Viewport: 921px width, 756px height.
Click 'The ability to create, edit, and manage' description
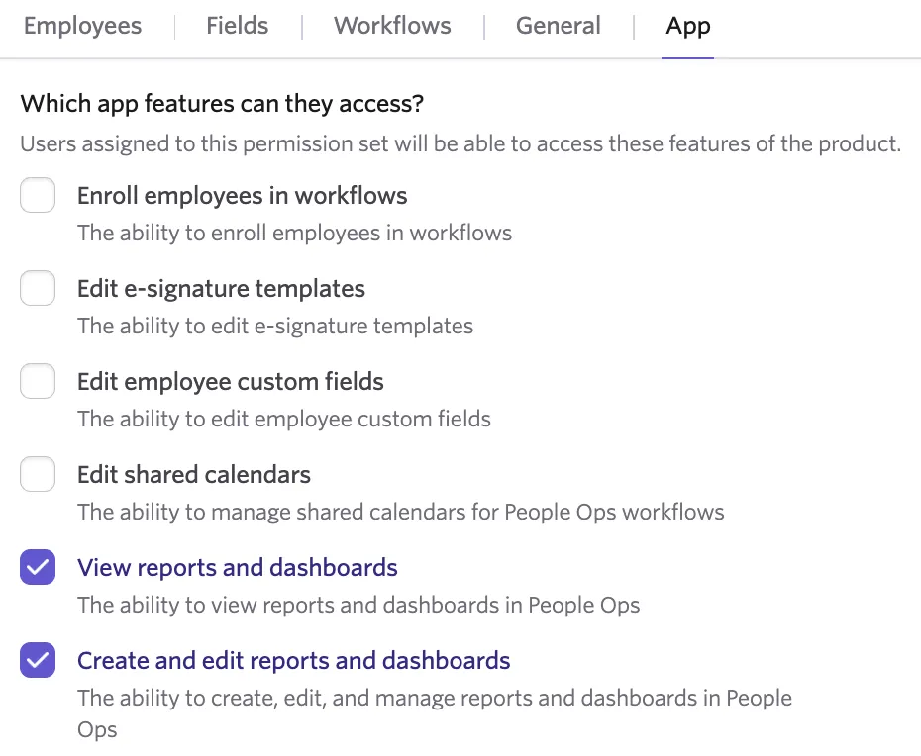[x=435, y=713]
